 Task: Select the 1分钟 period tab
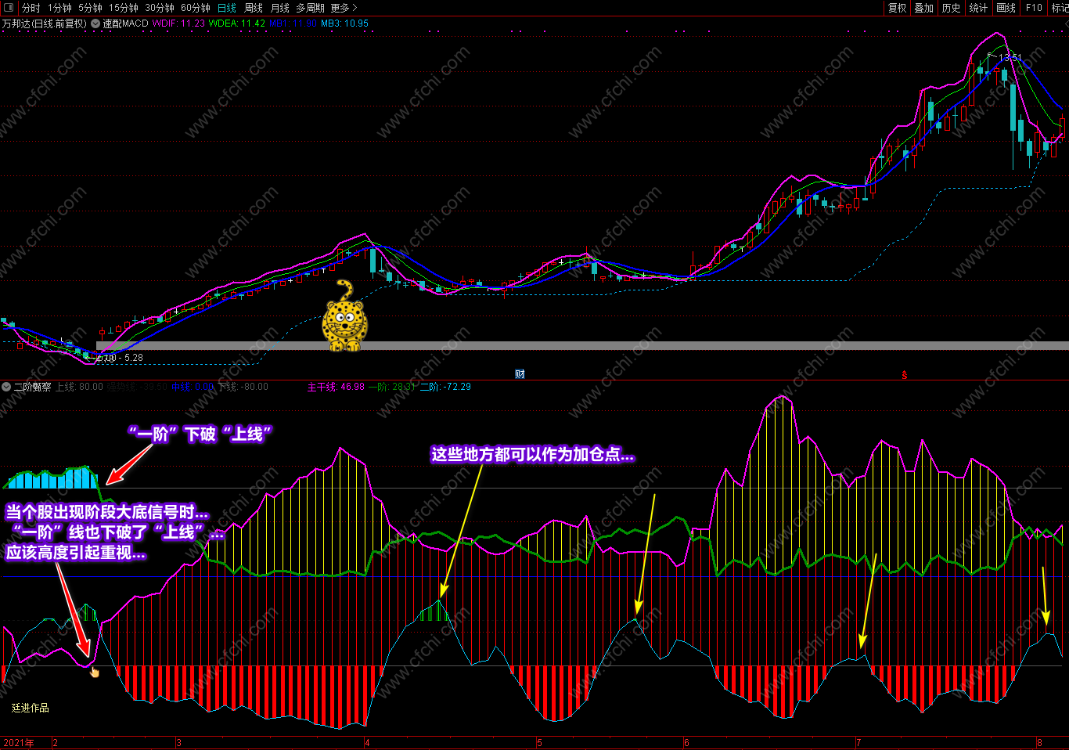59,8
